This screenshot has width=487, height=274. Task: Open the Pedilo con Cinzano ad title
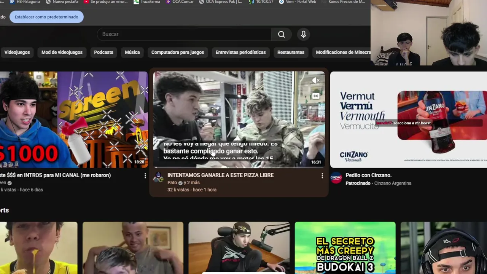pos(368,175)
